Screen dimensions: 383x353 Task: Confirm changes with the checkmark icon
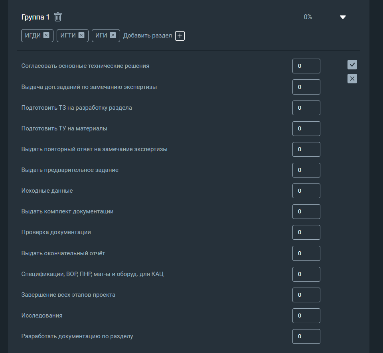(352, 65)
